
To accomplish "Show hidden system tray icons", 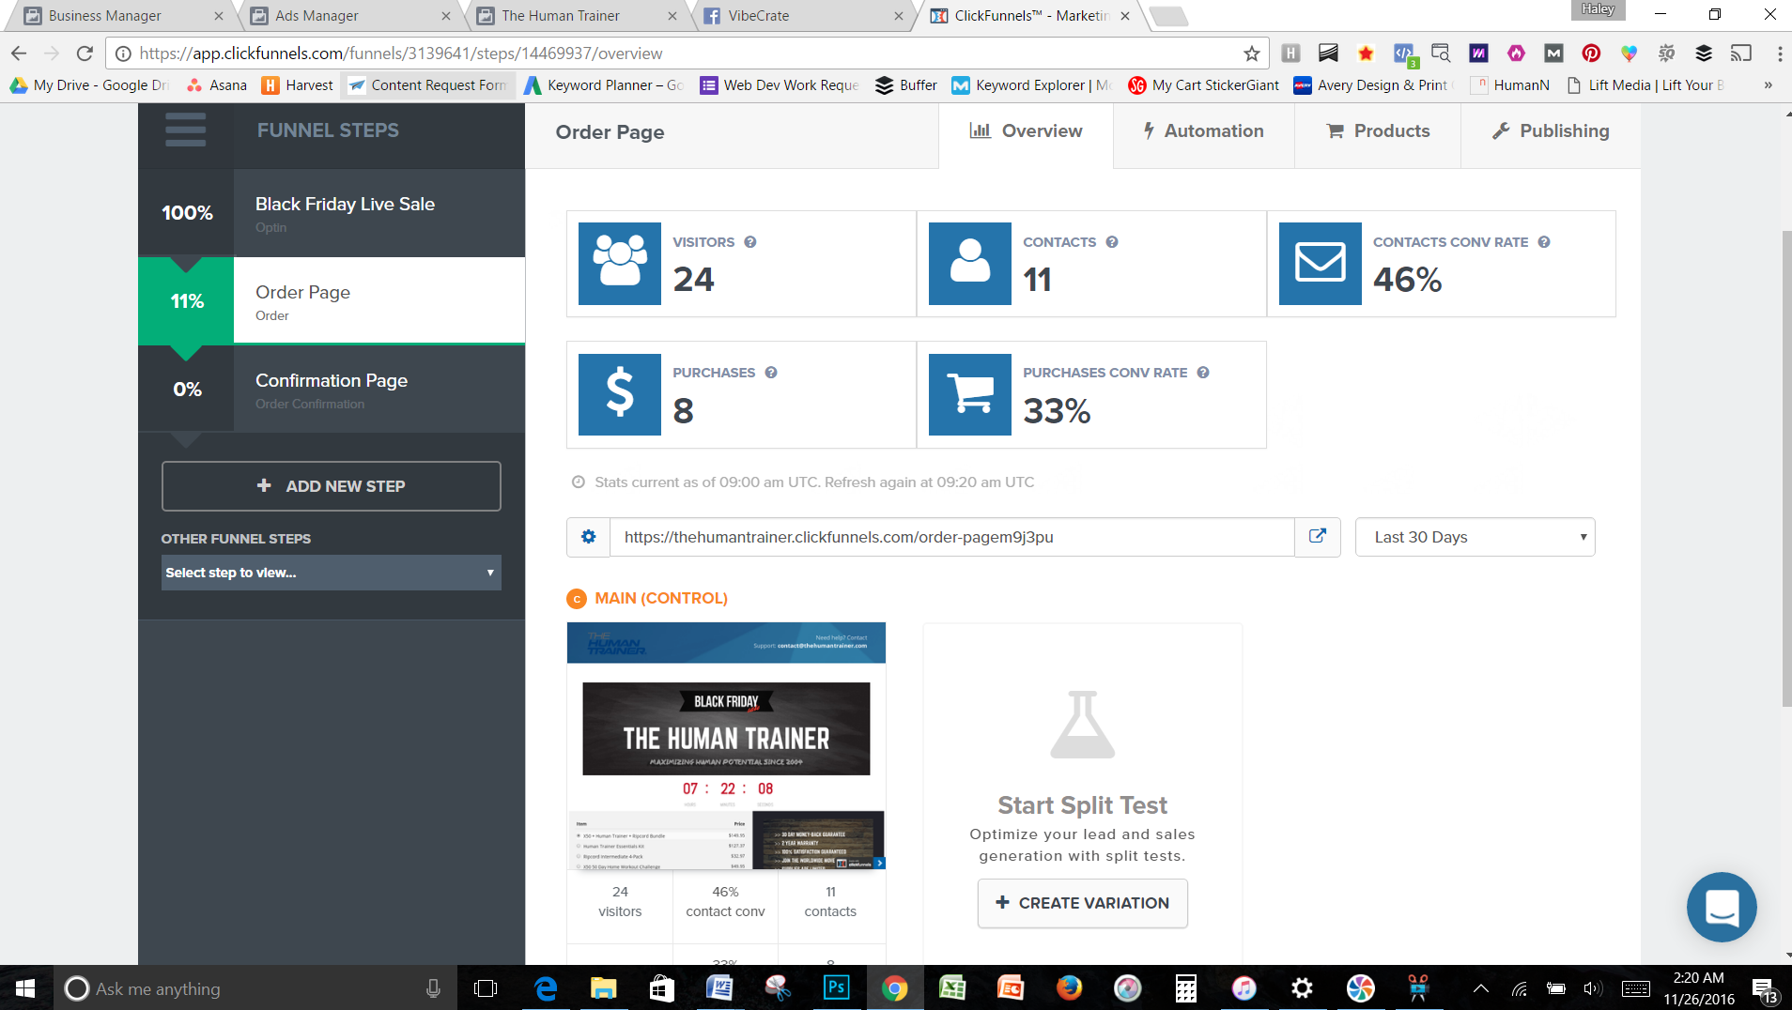I will click(x=1480, y=987).
